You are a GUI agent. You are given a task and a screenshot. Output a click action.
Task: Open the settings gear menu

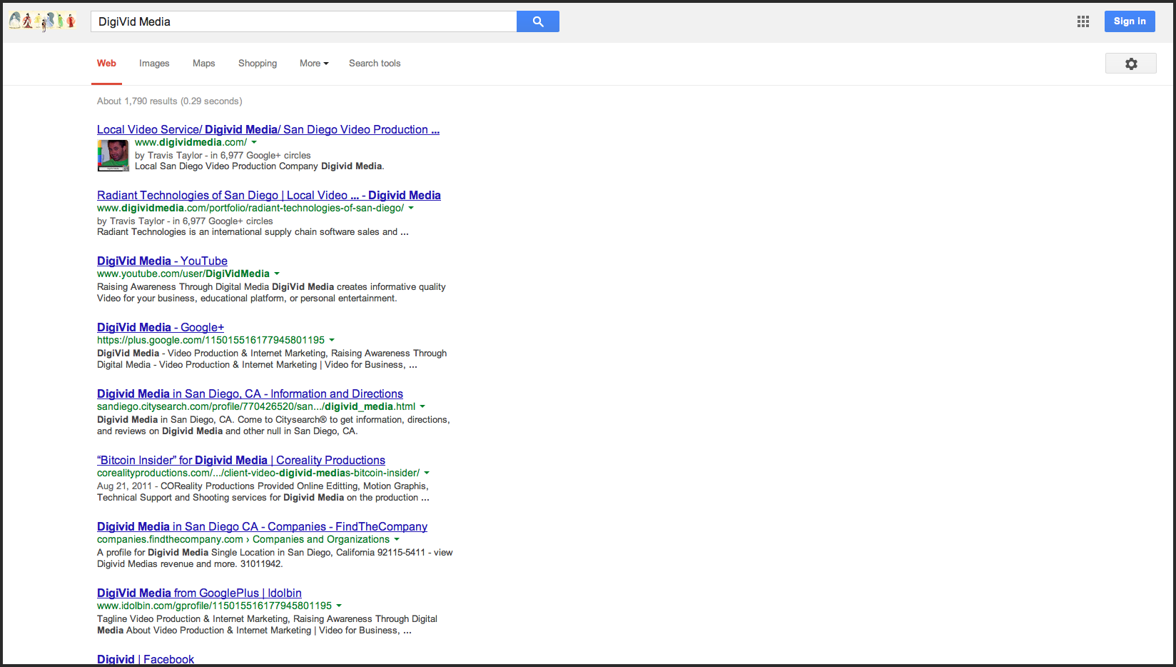(1131, 64)
